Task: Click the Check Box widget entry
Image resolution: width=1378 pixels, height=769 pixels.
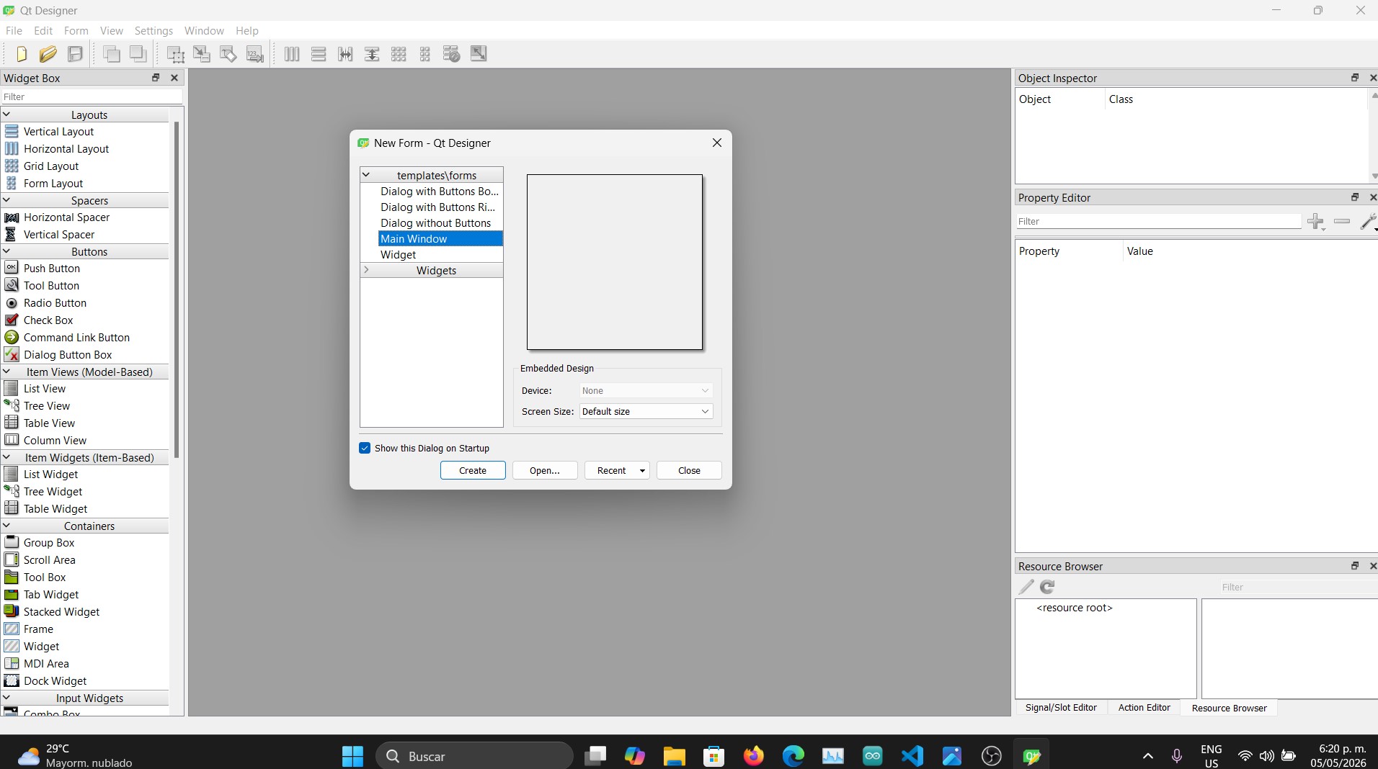Action: pos(48,320)
